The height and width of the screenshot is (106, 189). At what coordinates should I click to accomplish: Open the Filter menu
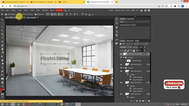pos(32,10)
